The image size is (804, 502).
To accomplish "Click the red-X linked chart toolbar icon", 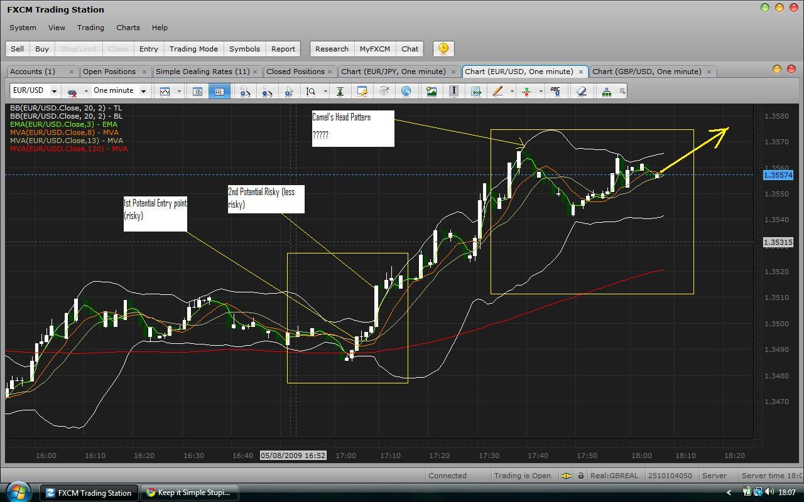I will tap(72, 92).
